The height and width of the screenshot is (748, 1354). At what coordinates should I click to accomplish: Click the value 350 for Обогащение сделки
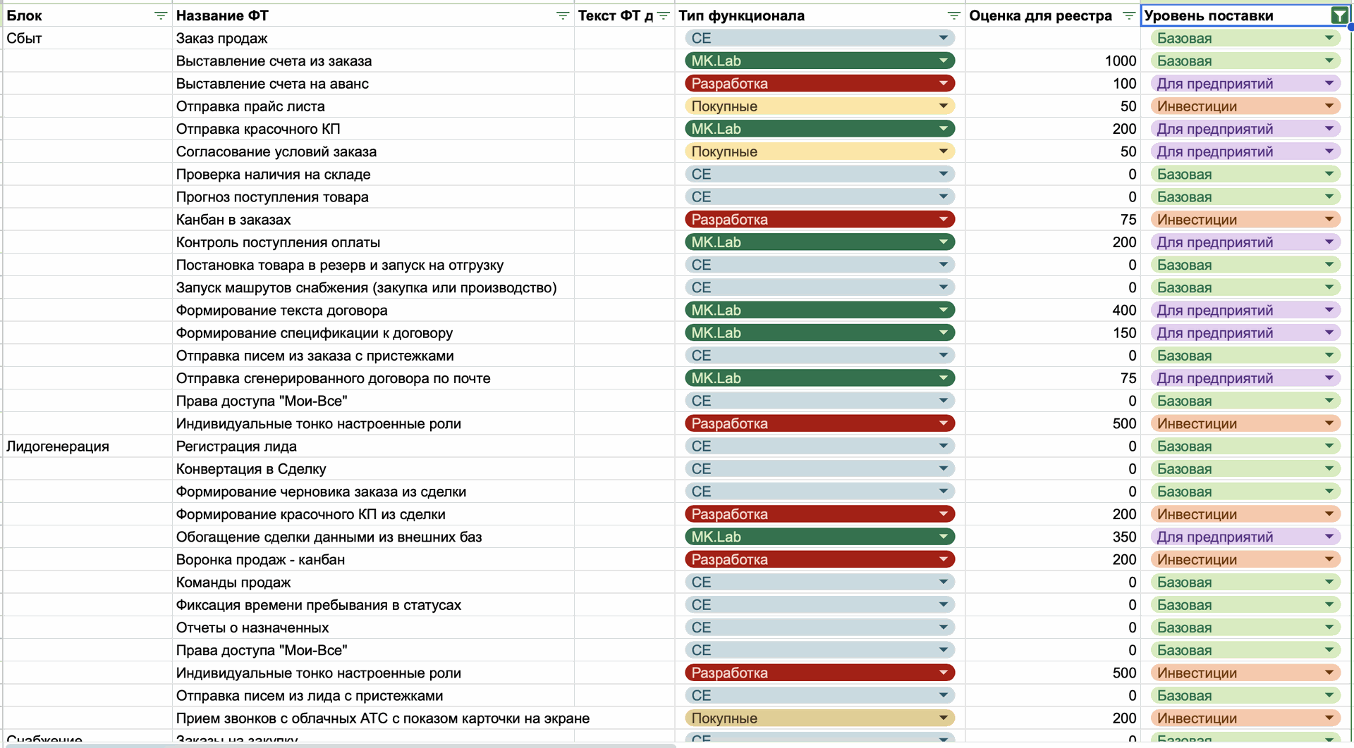tap(1123, 537)
